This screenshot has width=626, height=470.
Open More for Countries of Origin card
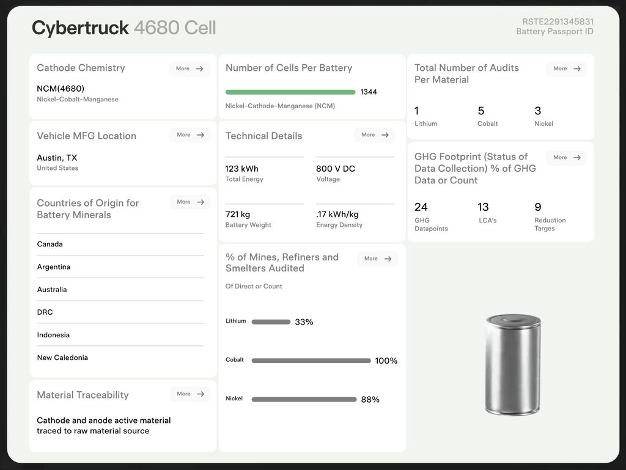tap(190, 202)
